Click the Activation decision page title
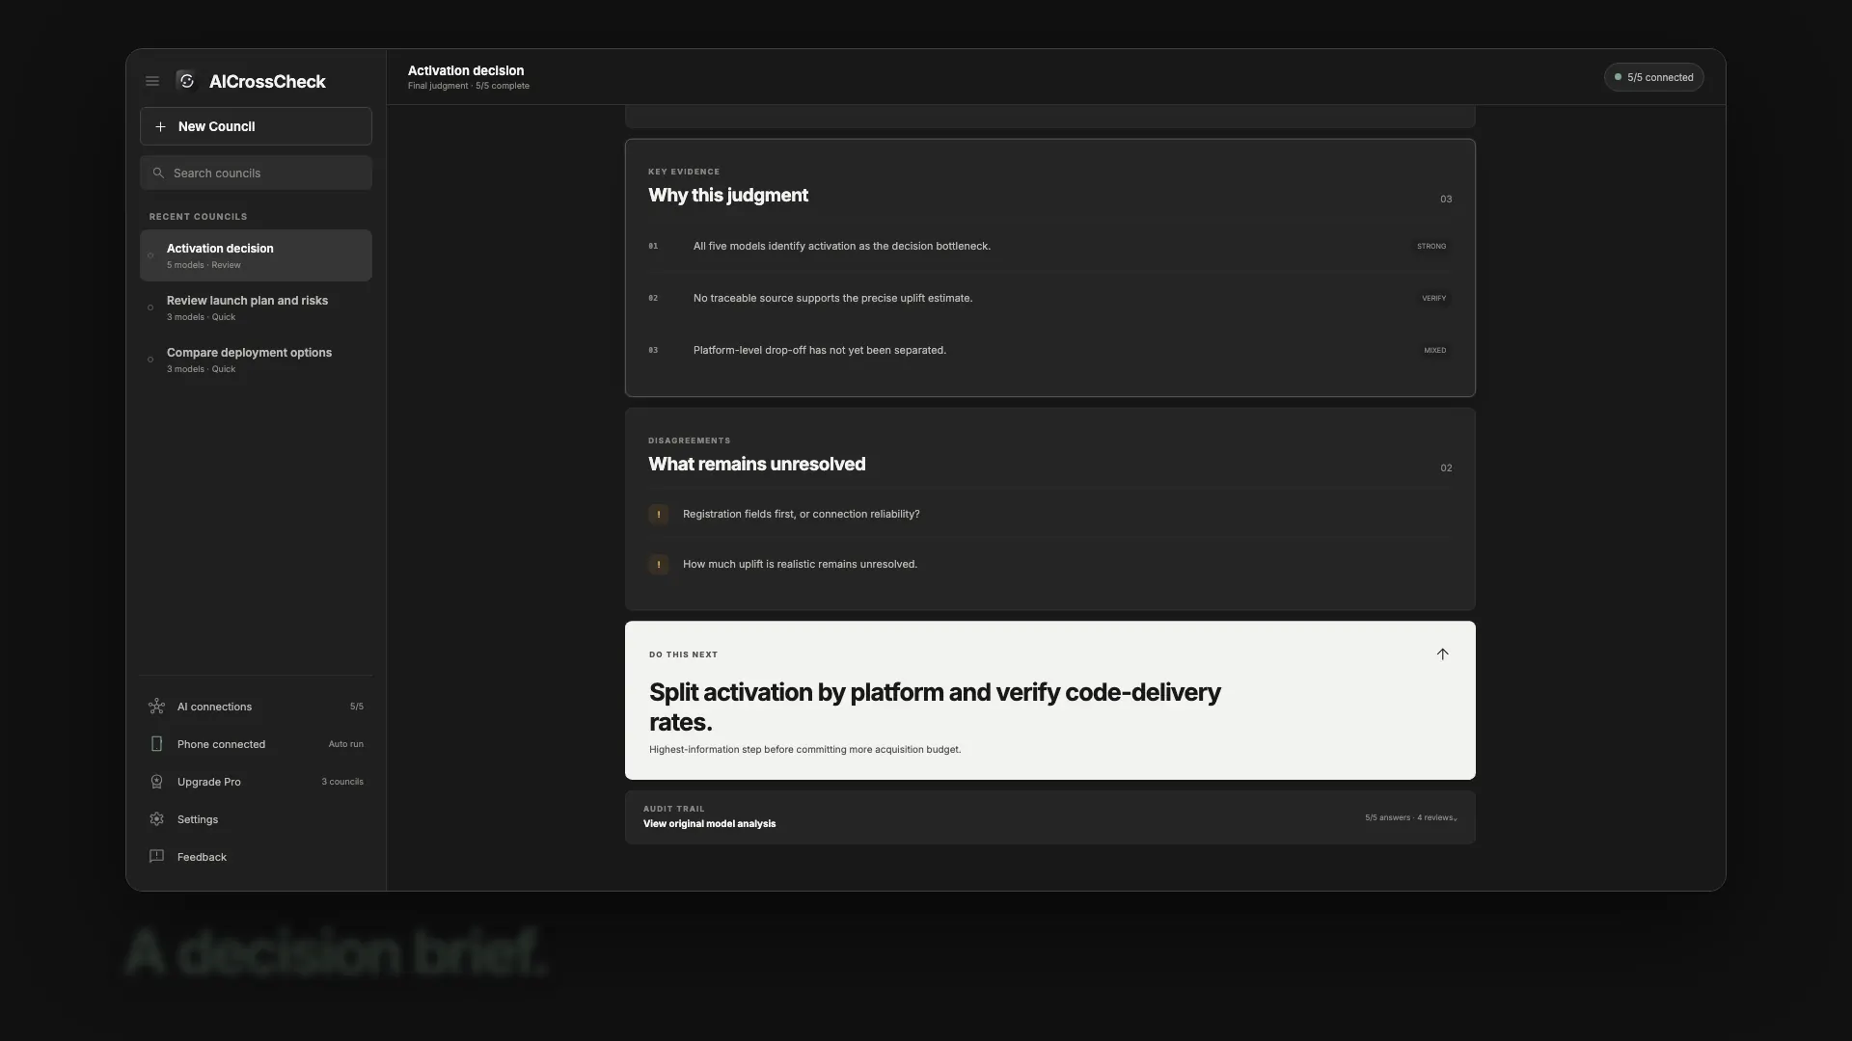 click(x=466, y=70)
